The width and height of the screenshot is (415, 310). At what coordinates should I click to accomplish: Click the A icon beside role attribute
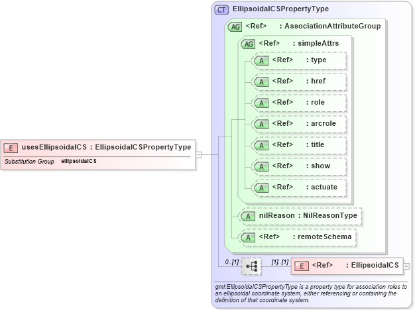pos(261,103)
